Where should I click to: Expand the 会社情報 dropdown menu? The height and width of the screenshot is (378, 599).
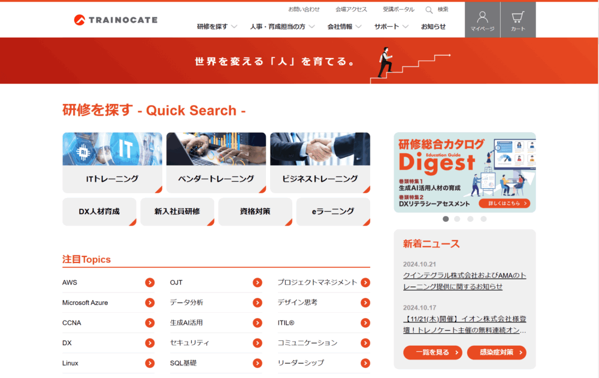[x=341, y=26]
